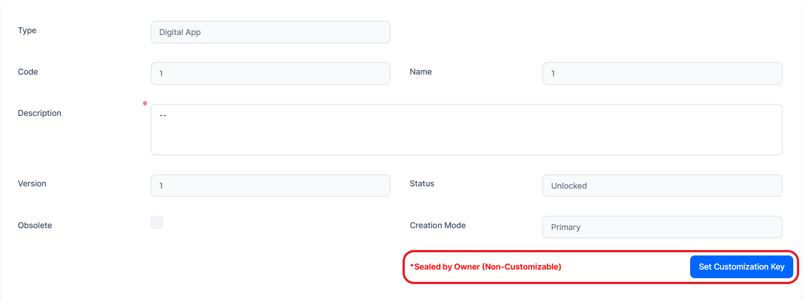The height and width of the screenshot is (300, 806).
Task: Click the dashes text inside Description box
Action: point(163,116)
